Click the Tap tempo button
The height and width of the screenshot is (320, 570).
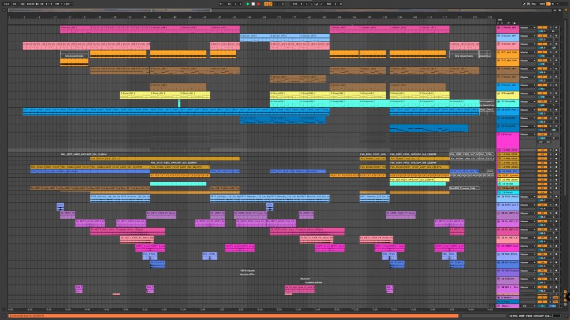click(22, 4)
